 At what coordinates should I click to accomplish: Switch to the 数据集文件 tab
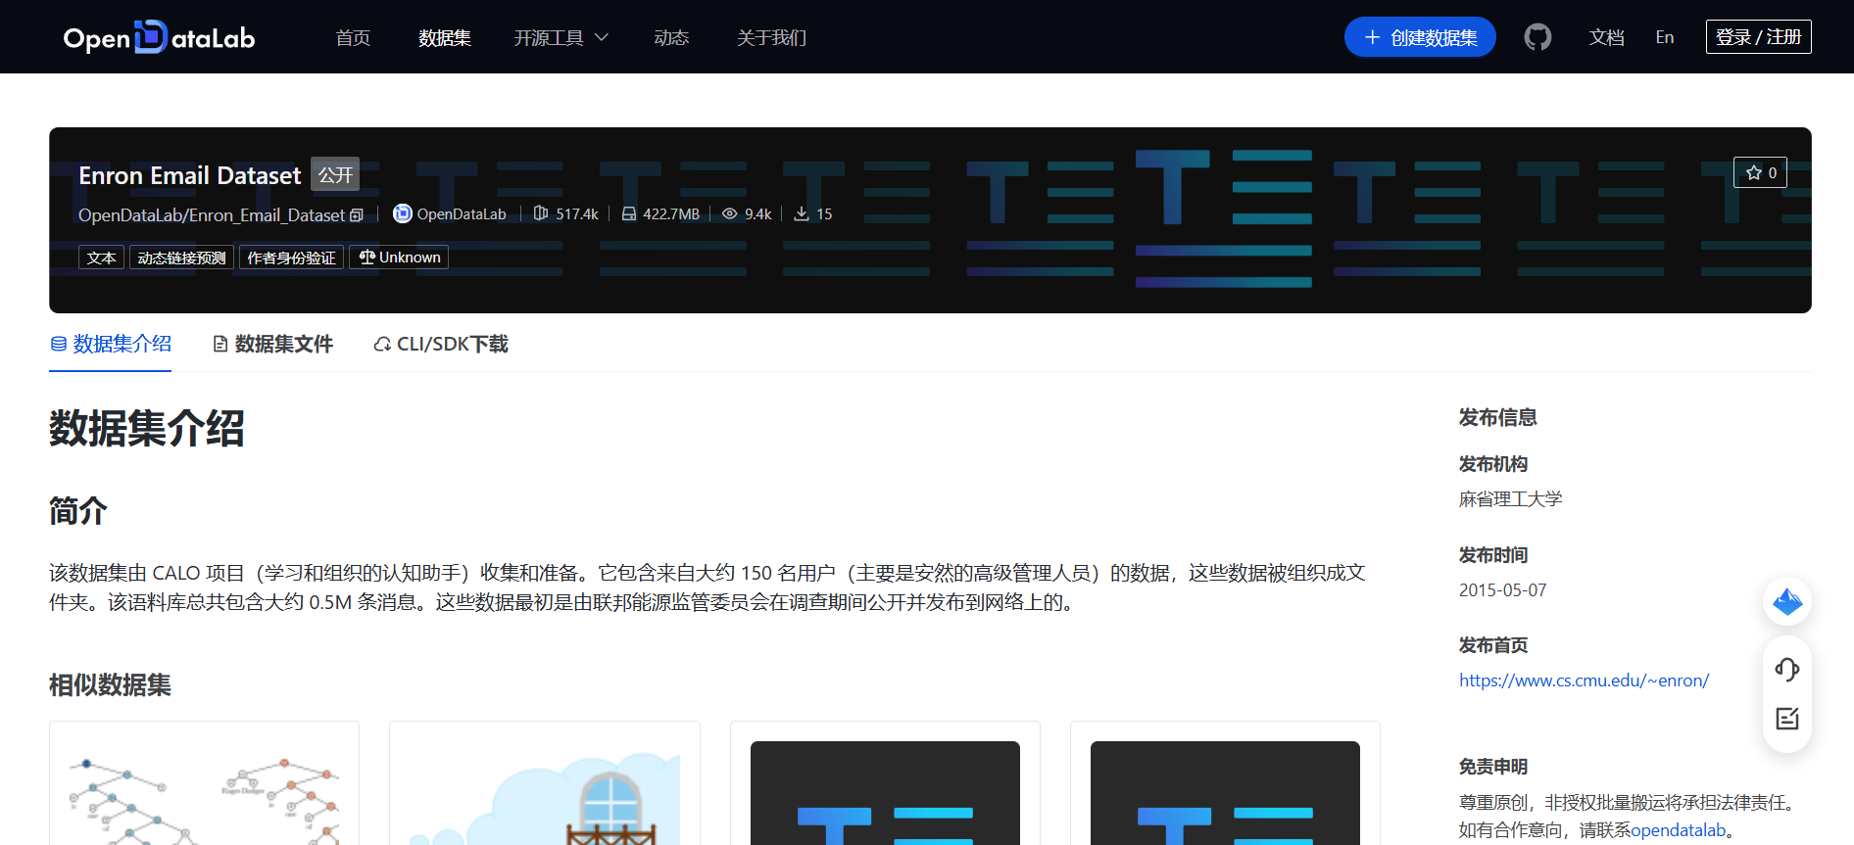[x=273, y=344]
